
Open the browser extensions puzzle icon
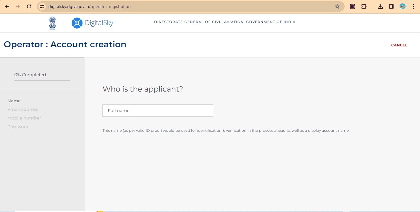click(364, 6)
